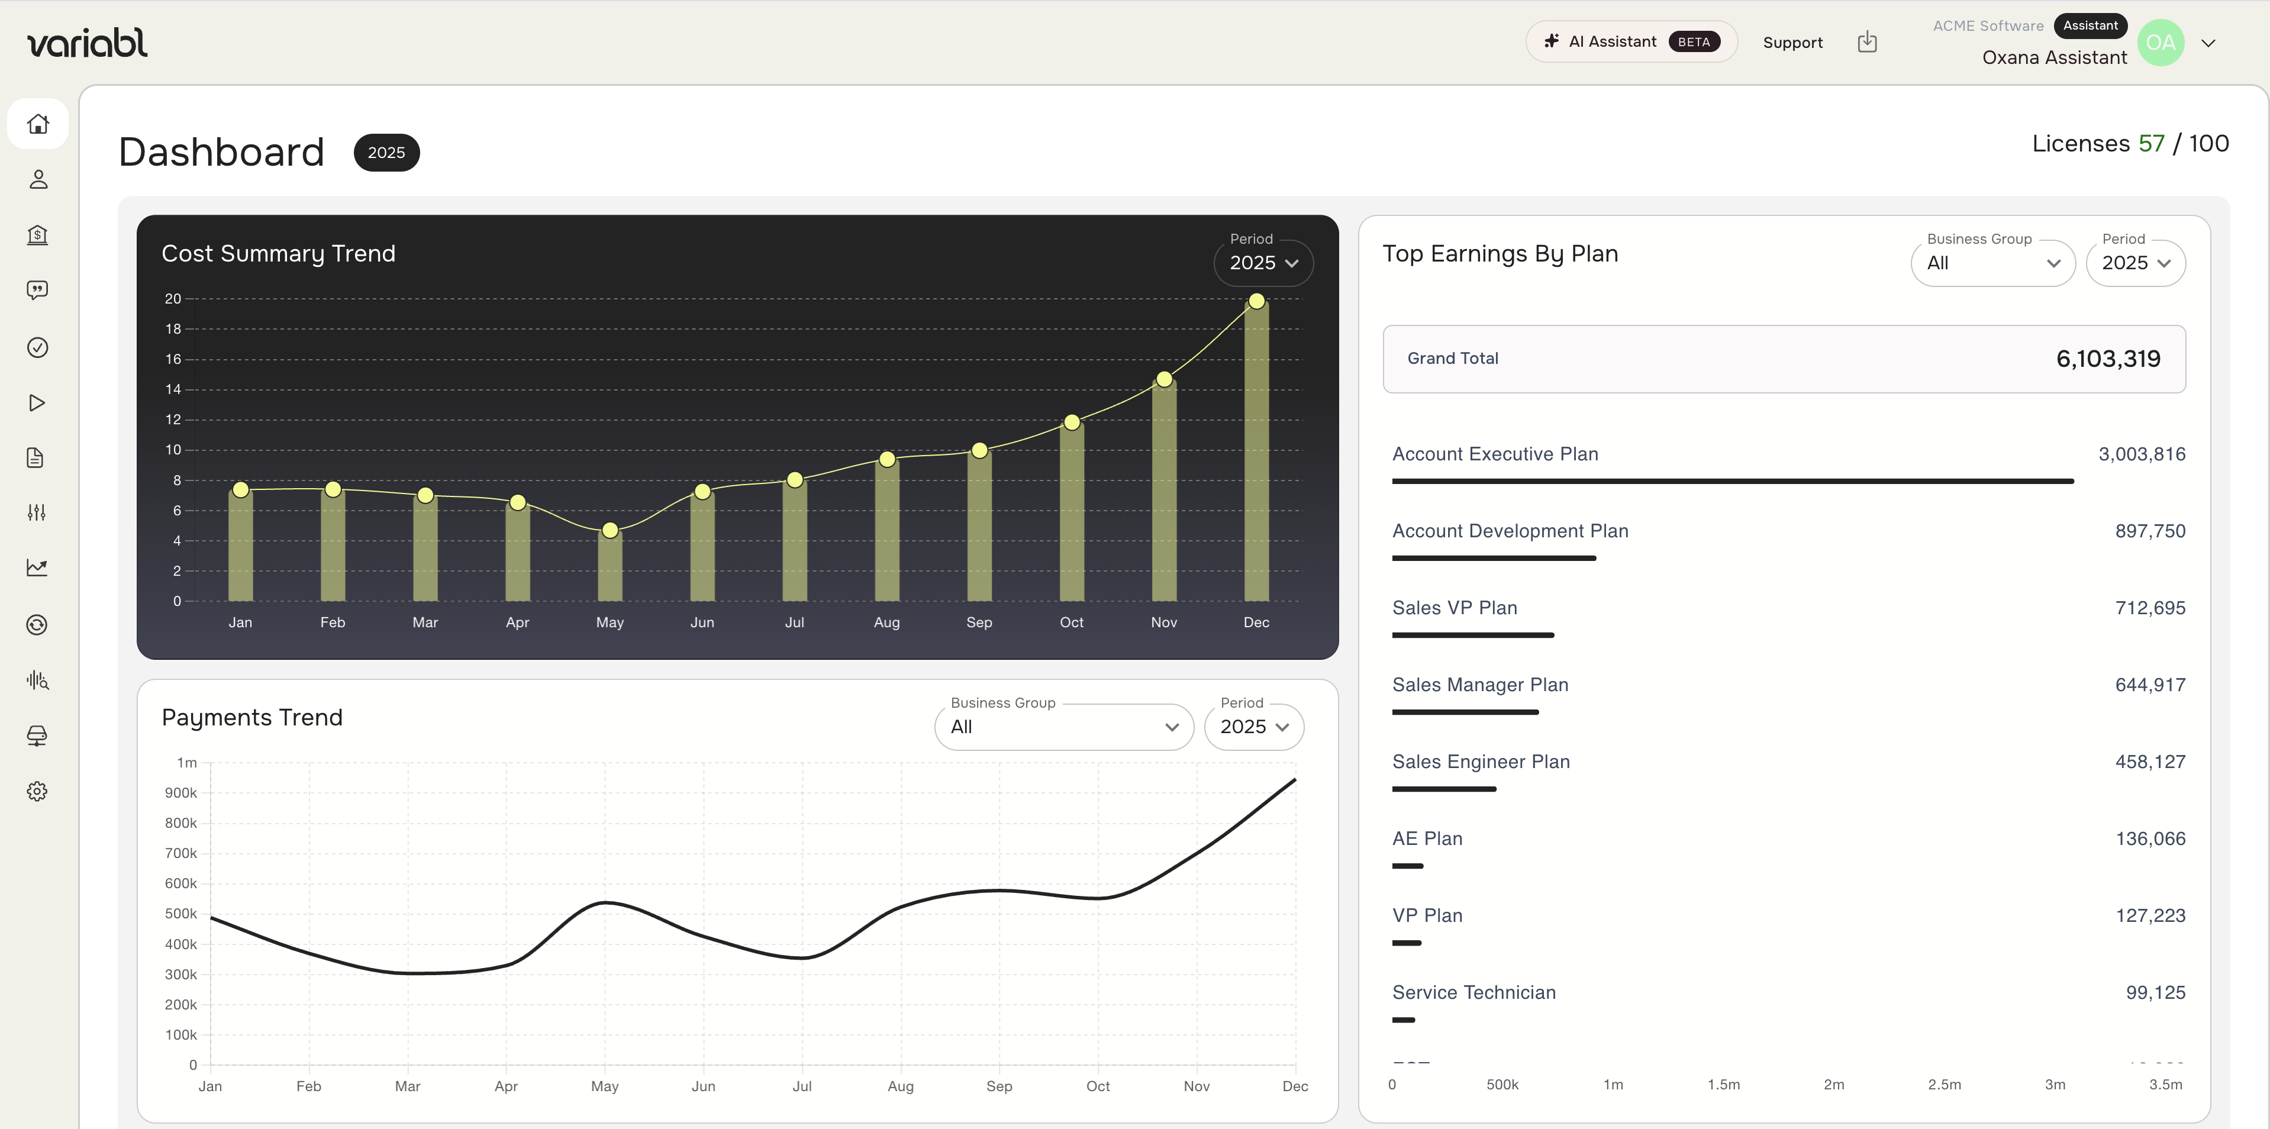
Task: Open the AI Assistant BETA button
Action: 1631,41
